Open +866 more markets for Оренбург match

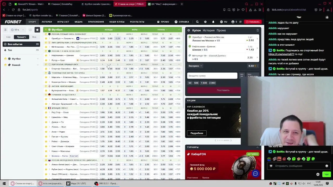click(178, 38)
